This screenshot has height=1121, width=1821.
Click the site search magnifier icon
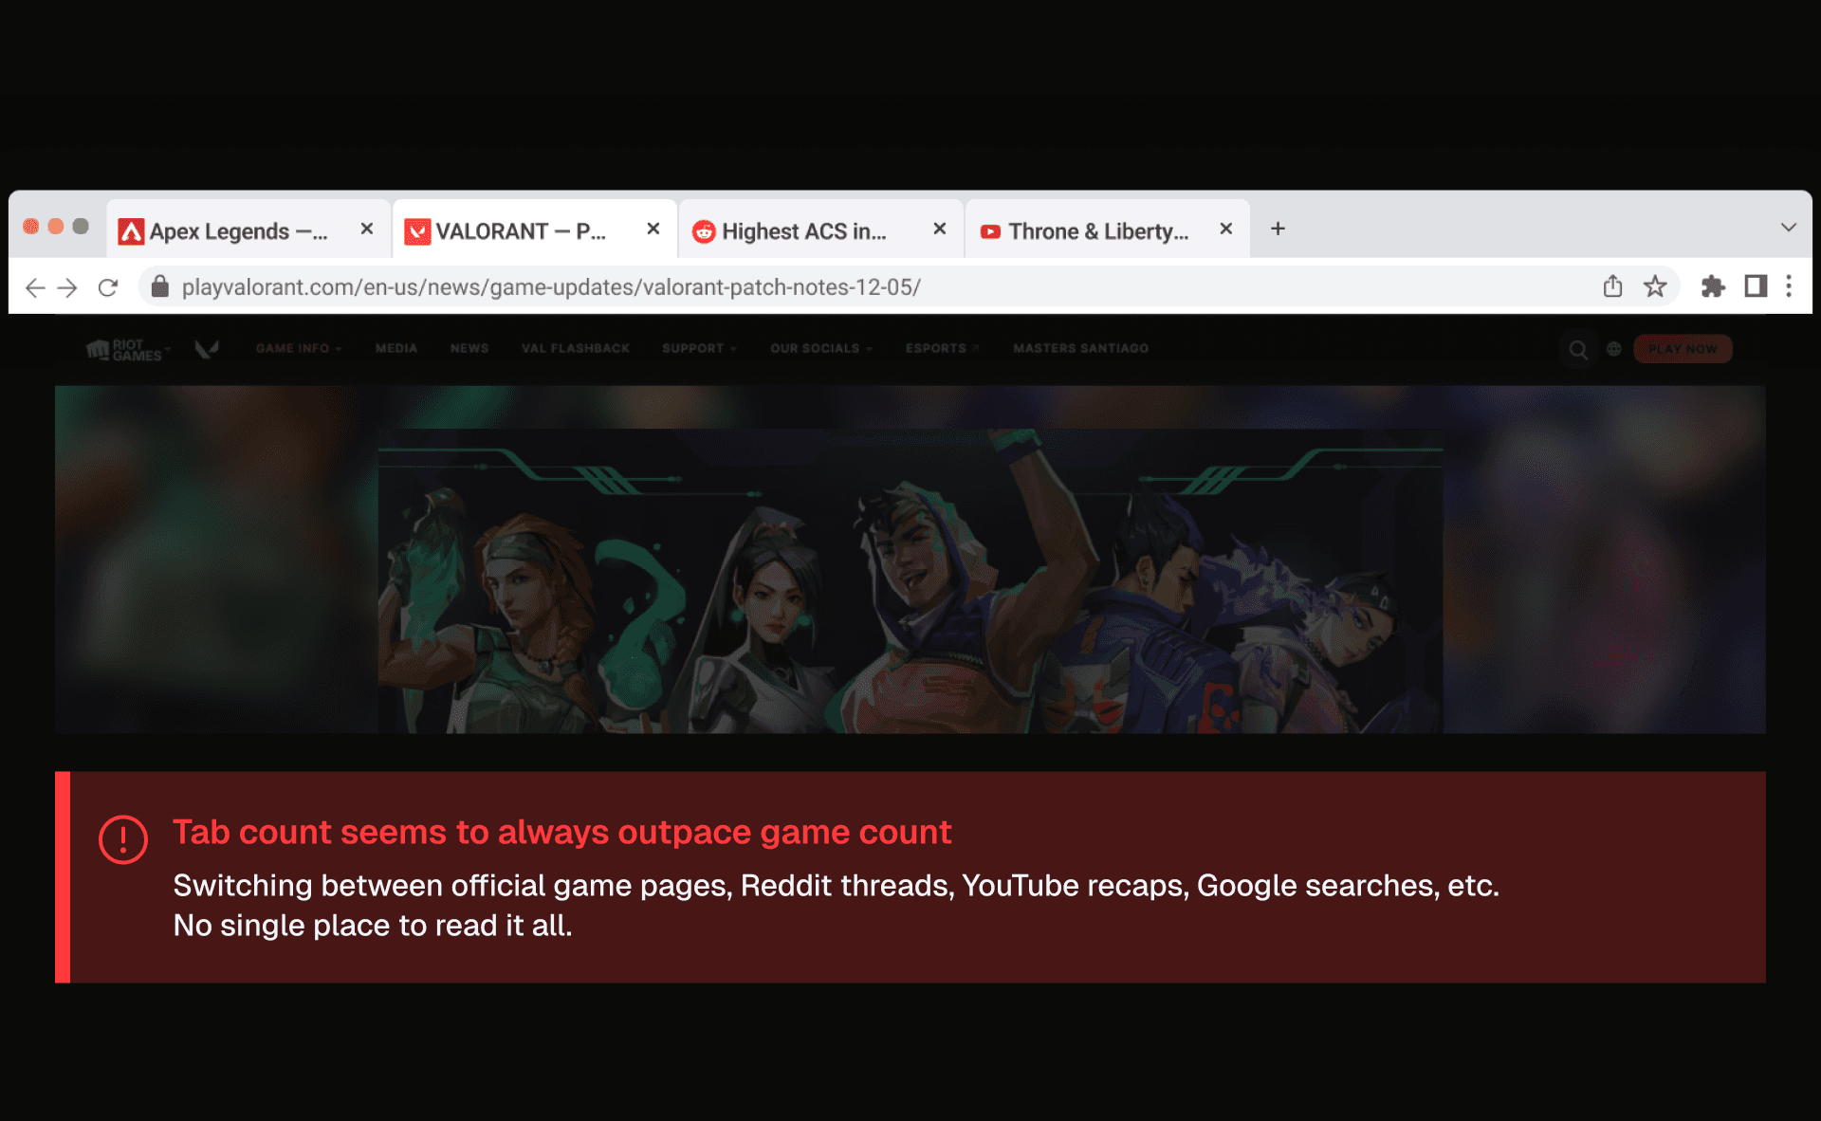click(1578, 349)
